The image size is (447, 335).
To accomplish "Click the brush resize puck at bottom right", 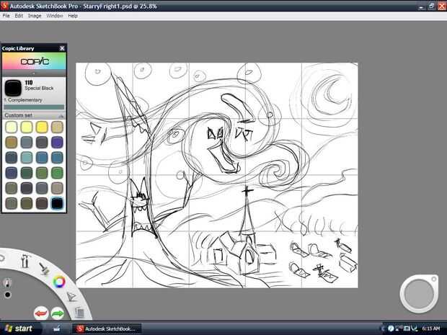I will (x=419, y=294).
